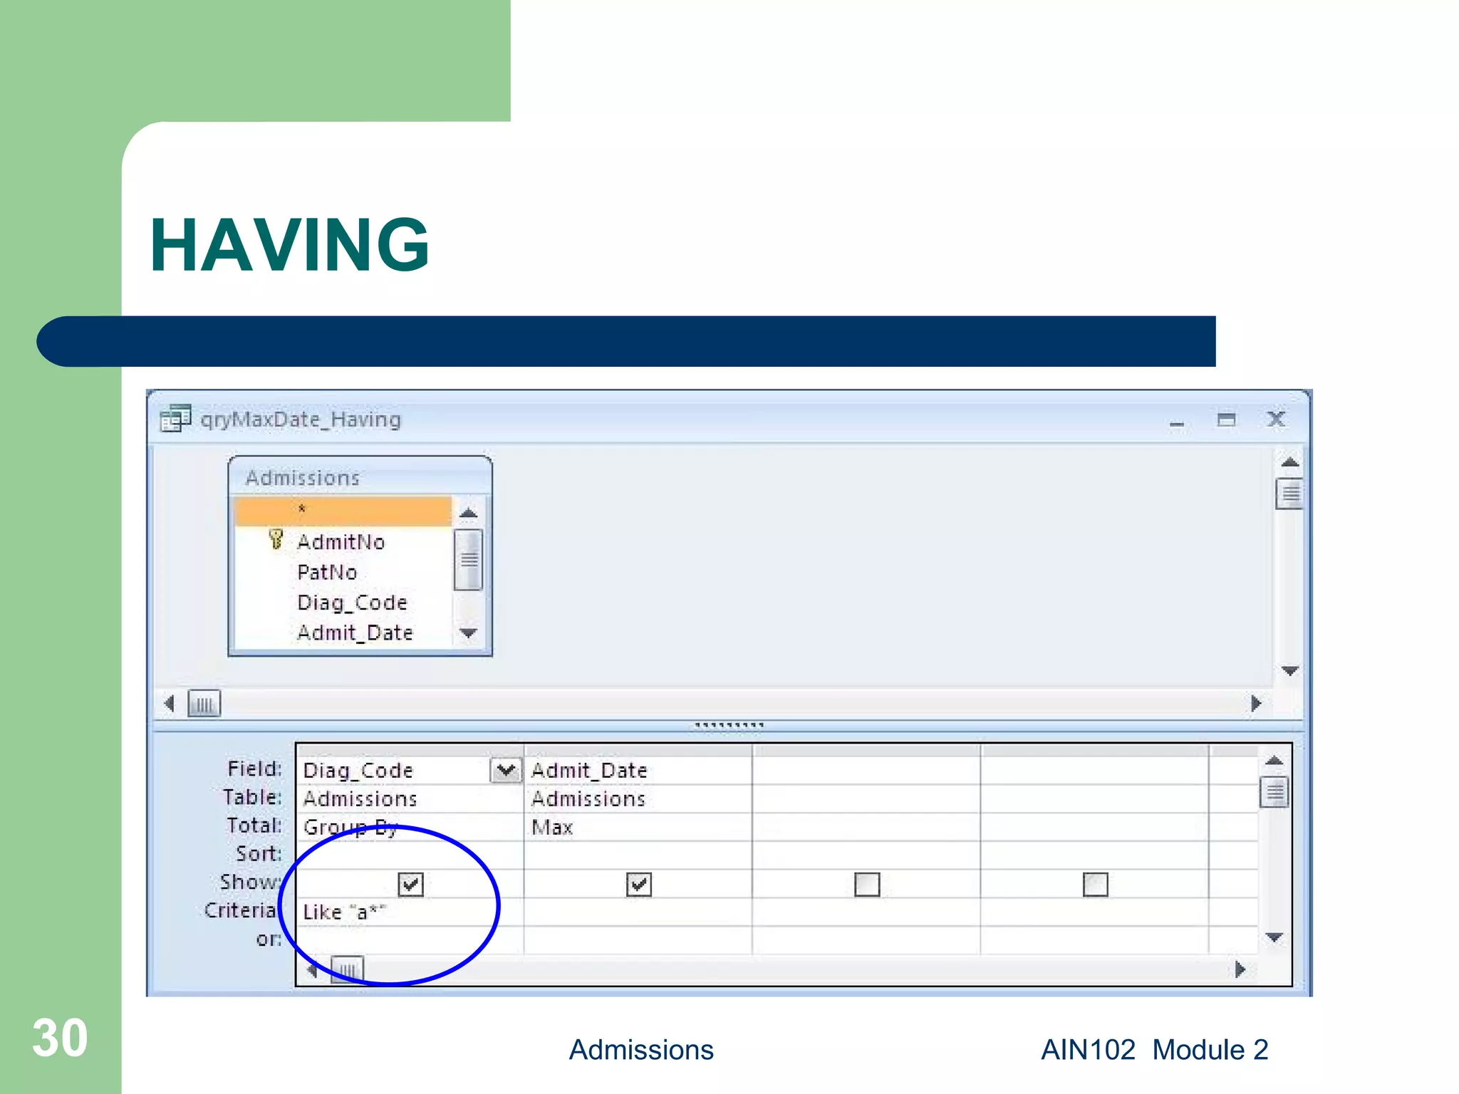The width and height of the screenshot is (1459, 1094).
Task: Click the primary key icon next to AdmitNo
Action: [276, 539]
